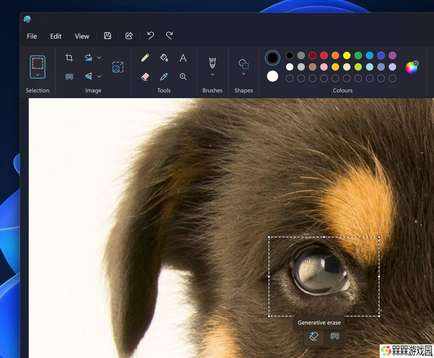Image resolution: width=434 pixels, height=358 pixels.
Task: Pick the light grey colour swatch
Action: point(301,67)
